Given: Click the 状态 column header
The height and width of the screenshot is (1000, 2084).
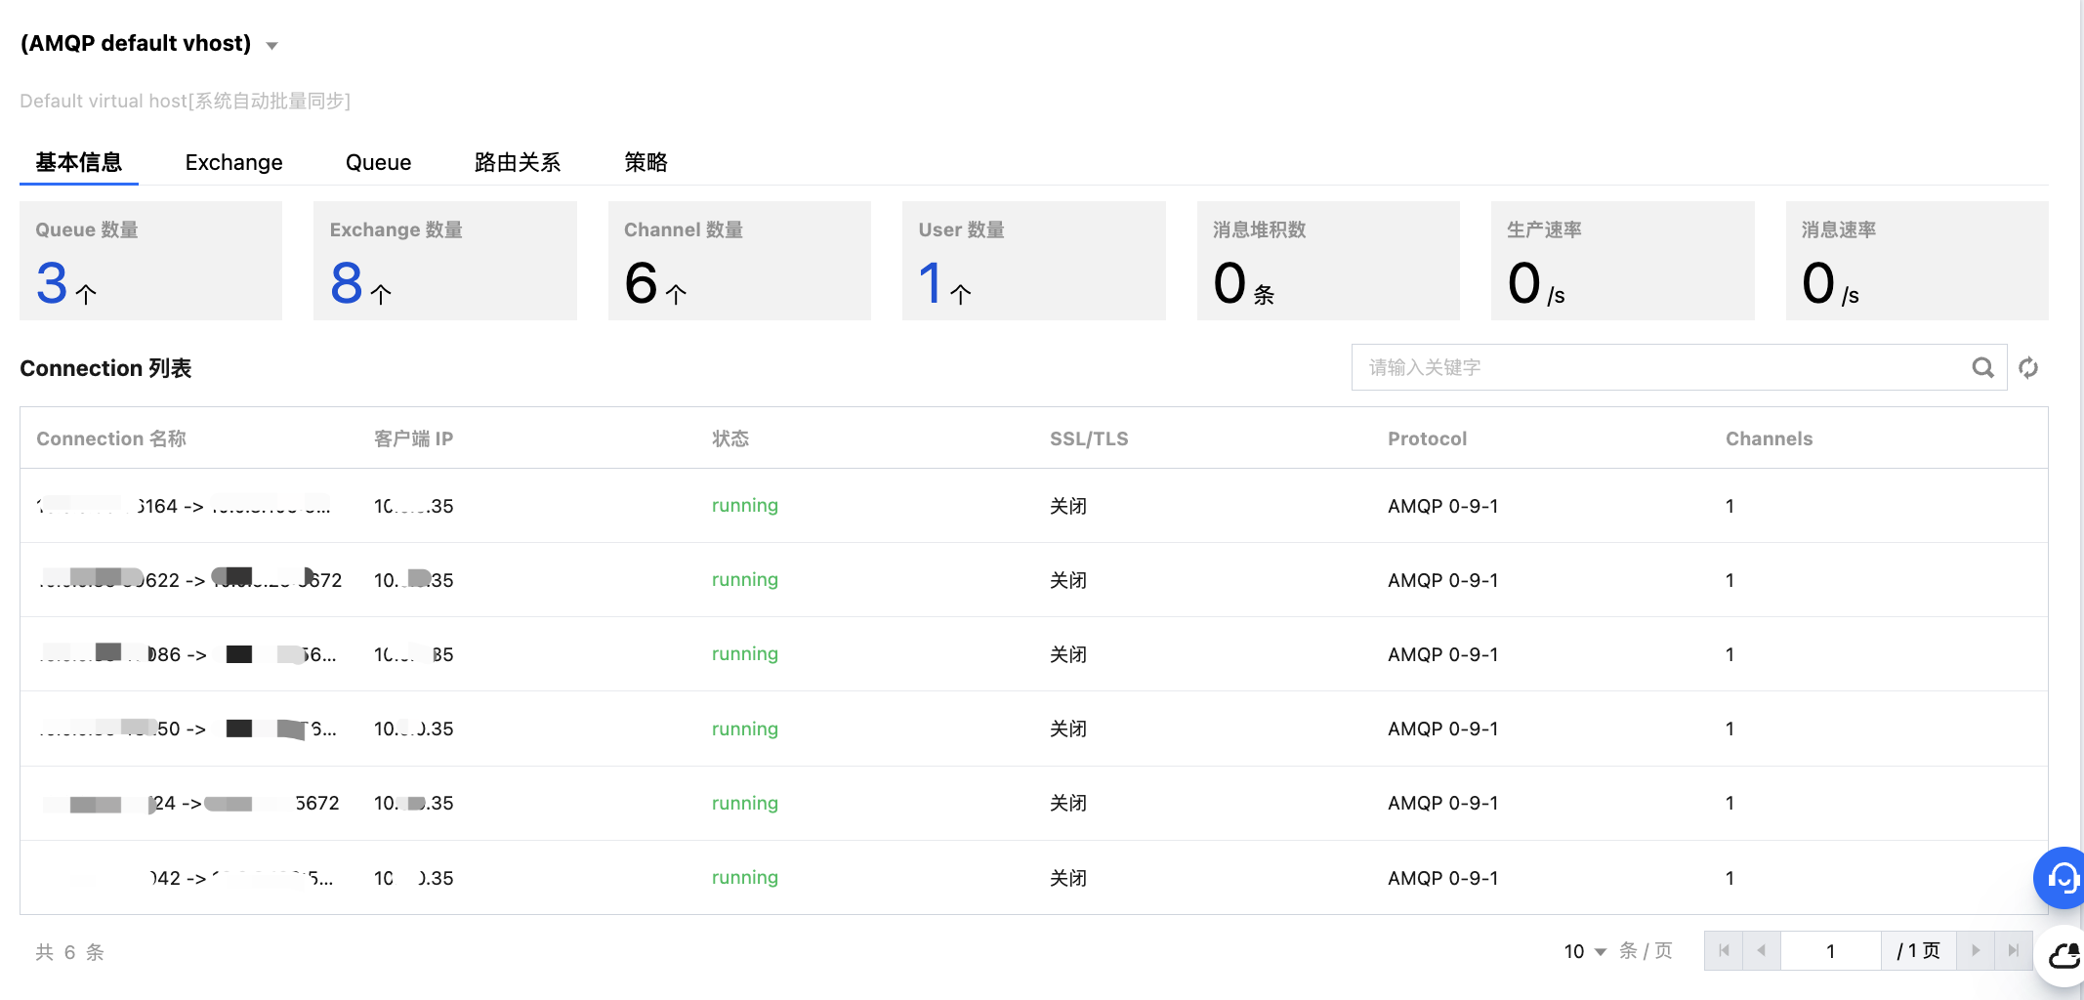Looking at the screenshot, I should 730,438.
